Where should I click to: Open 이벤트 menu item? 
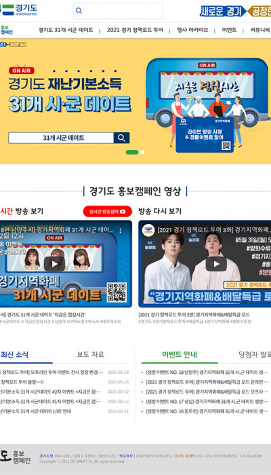(x=229, y=30)
